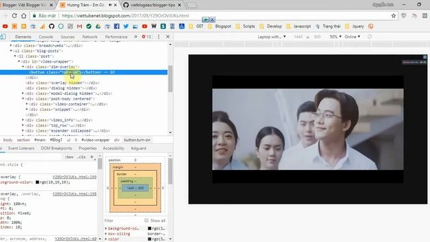Click the computed color property swatch
Viewport: 430px width, 242px height.
click(x=149, y=239)
